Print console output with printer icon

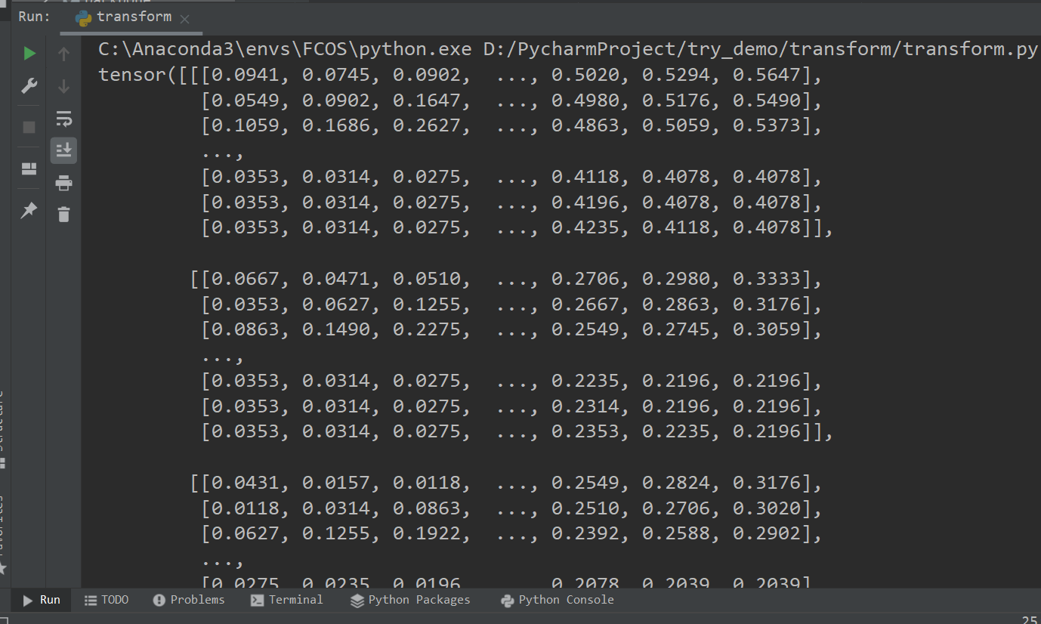[63, 182]
